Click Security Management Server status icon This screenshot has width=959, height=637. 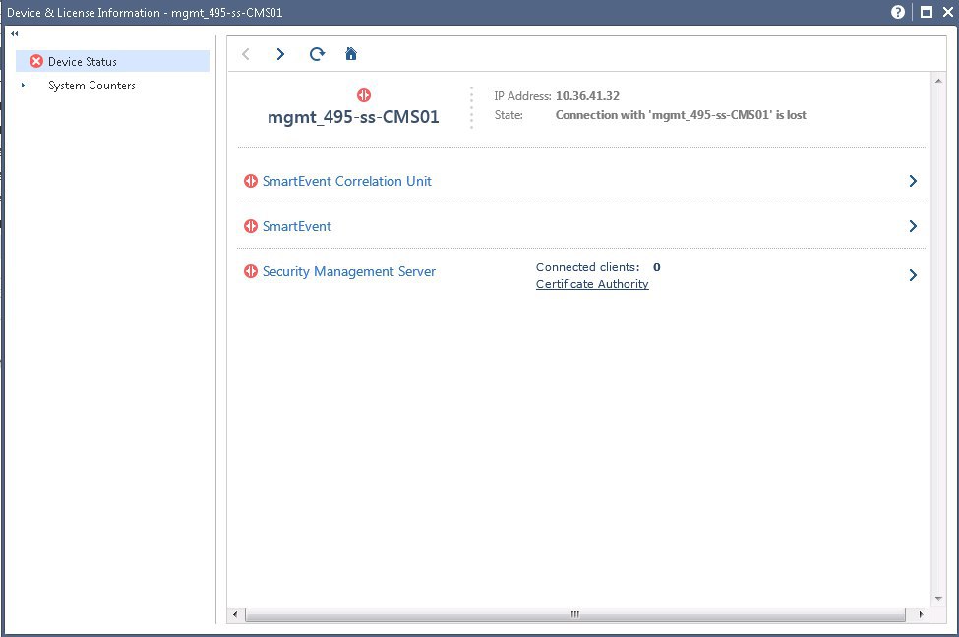tap(251, 271)
